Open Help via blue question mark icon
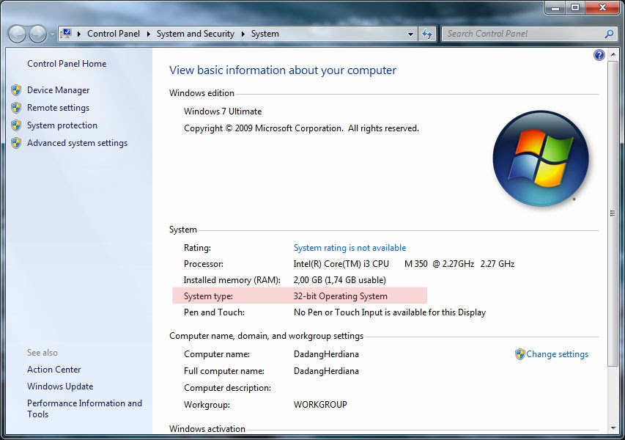Image resolution: width=625 pixels, height=440 pixels. (x=599, y=55)
